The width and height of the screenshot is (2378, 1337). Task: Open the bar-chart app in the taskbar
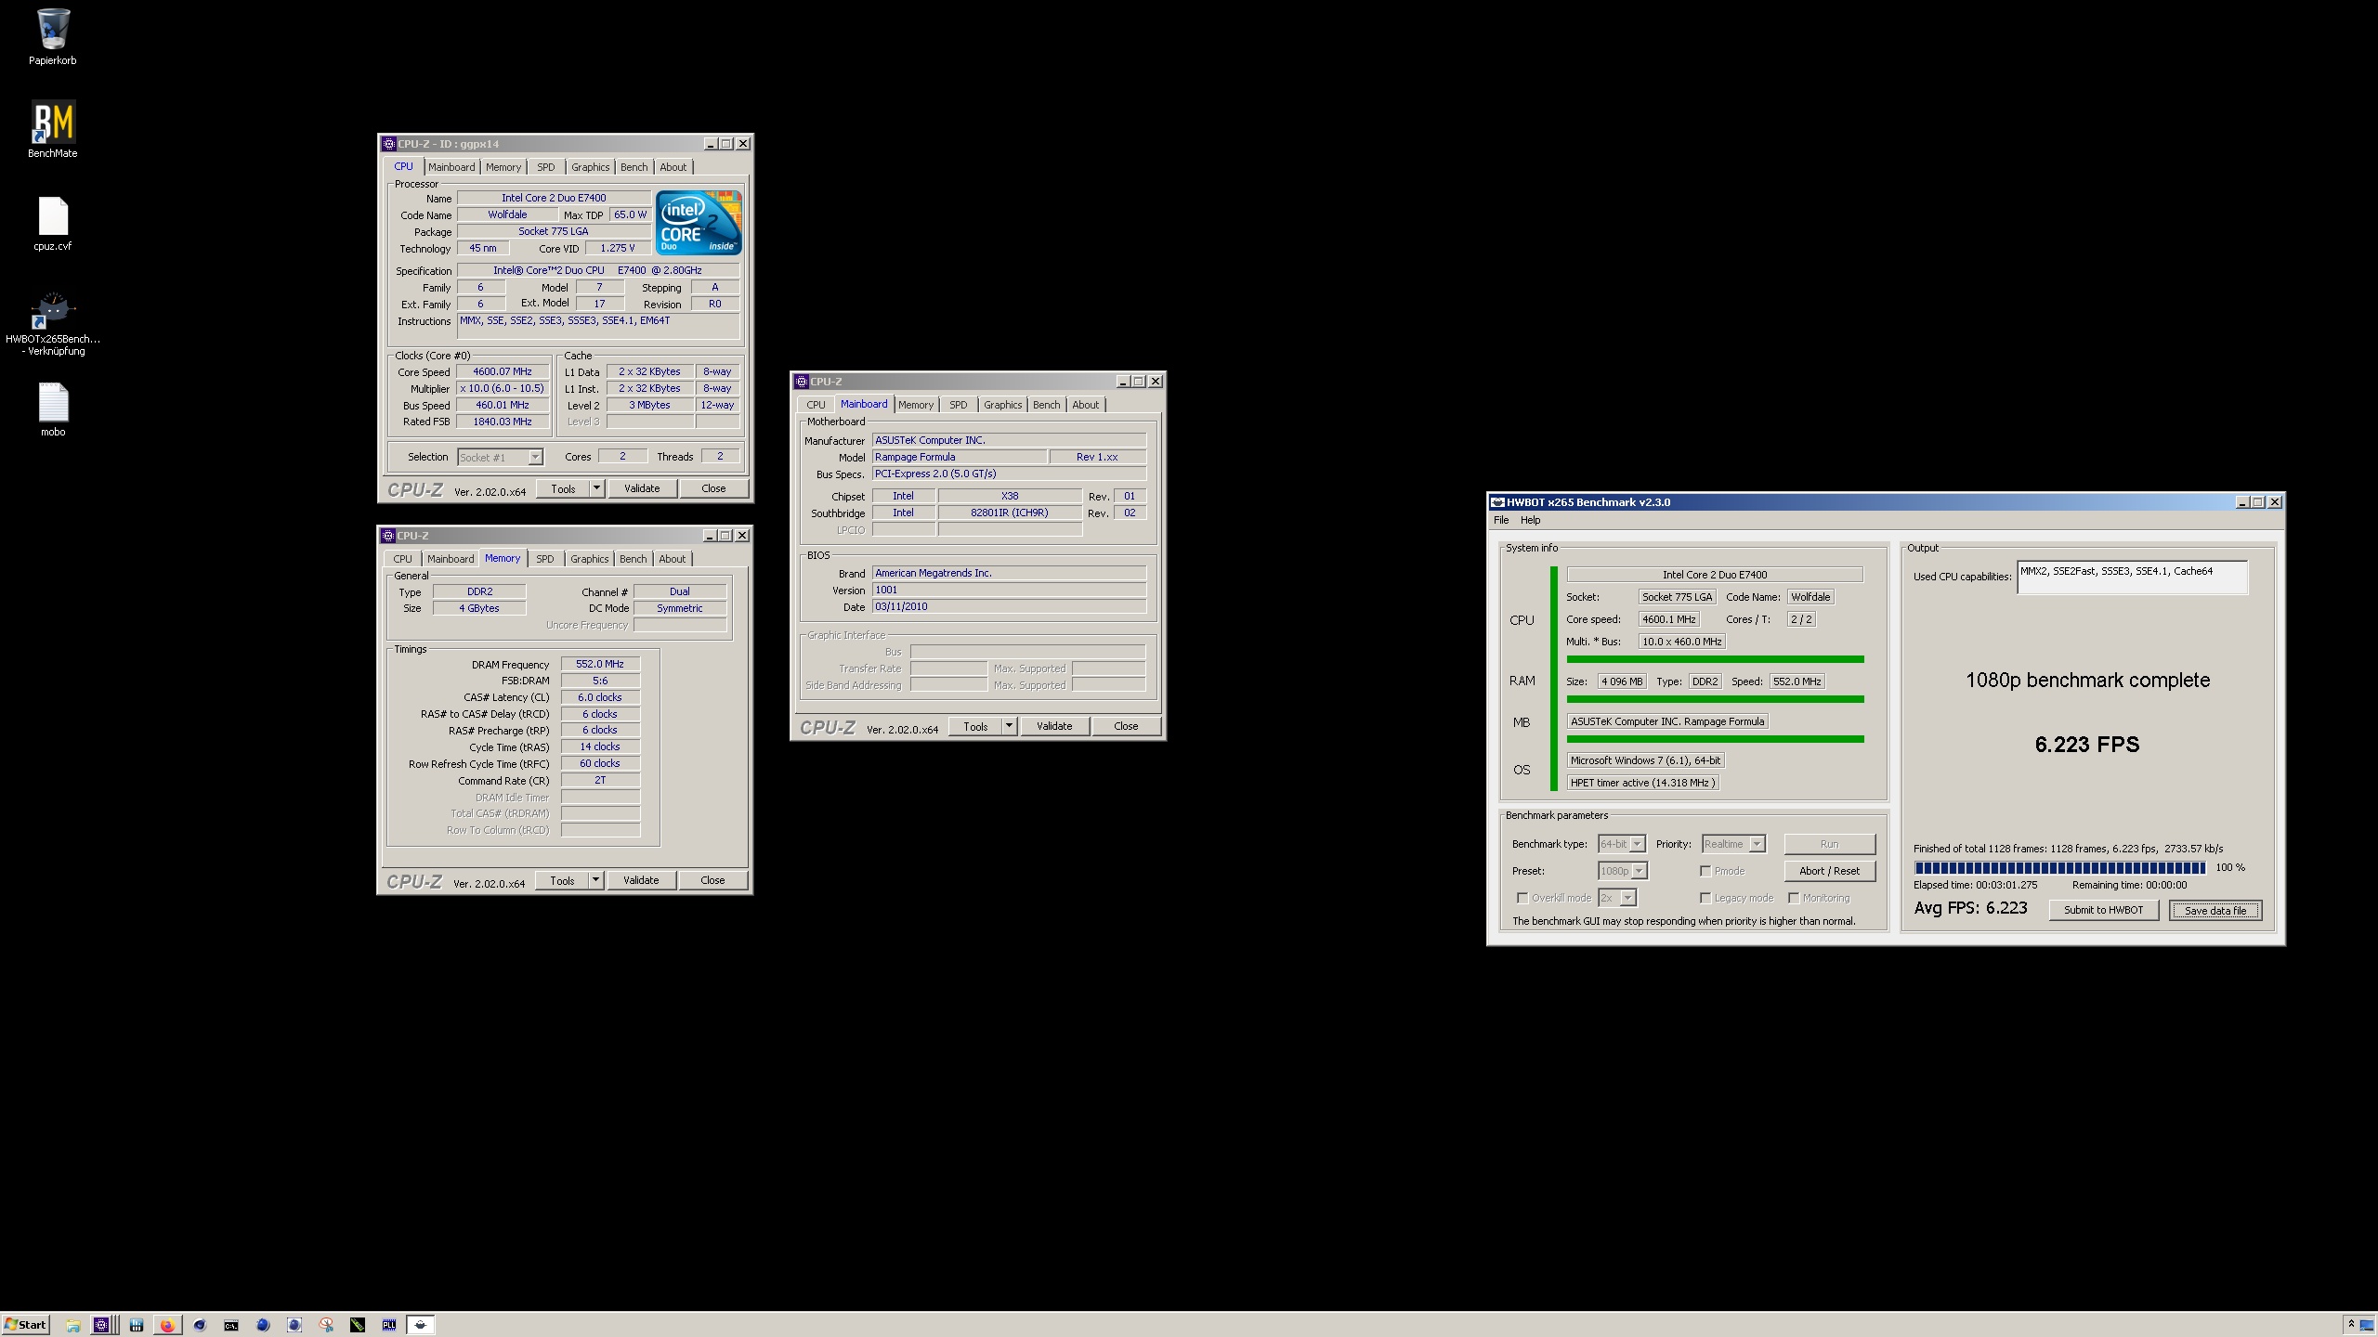(x=137, y=1325)
